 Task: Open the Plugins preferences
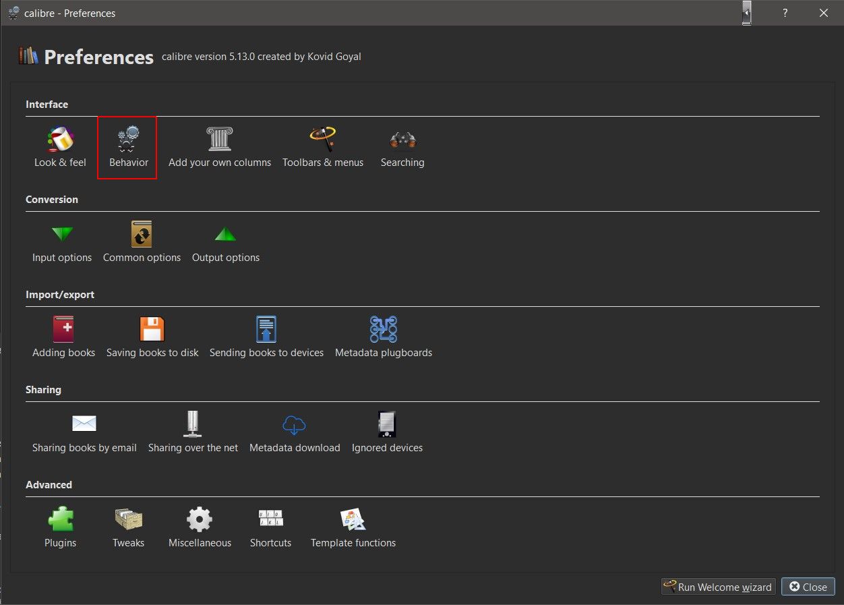61,528
